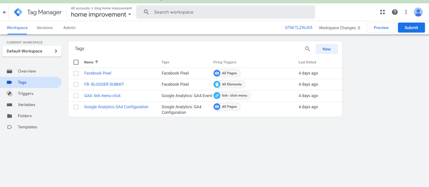Open the GA4- link menu-click tag
This screenshot has height=187, width=429.
[102, 96]
